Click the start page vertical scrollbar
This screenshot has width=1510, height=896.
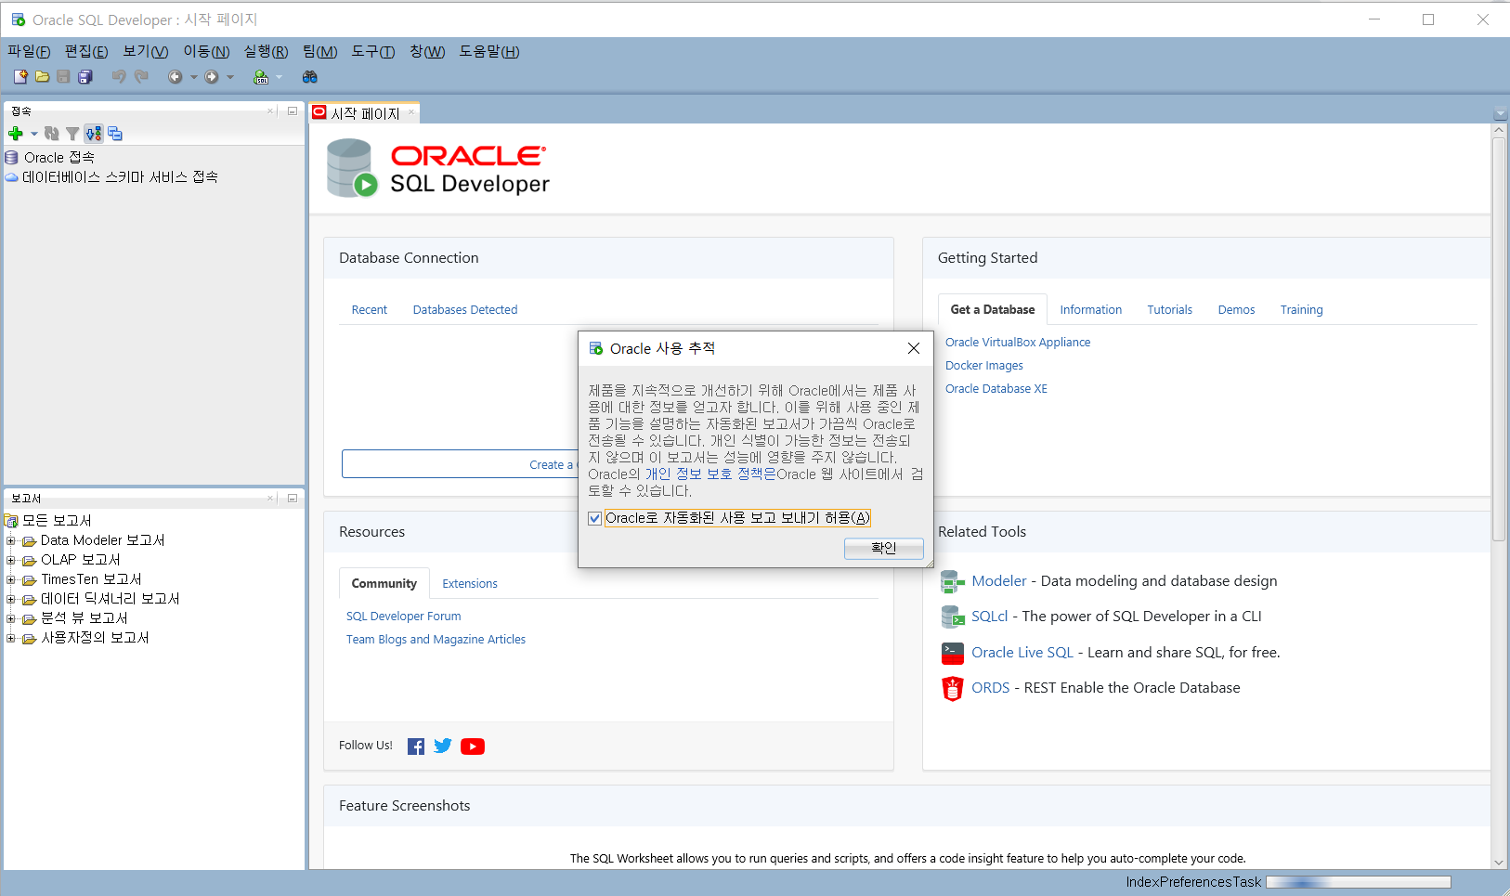point(1498,339)
